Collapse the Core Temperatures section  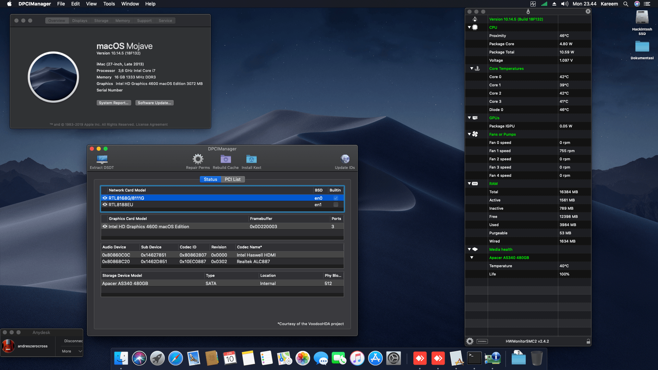(x=472, y=68)
